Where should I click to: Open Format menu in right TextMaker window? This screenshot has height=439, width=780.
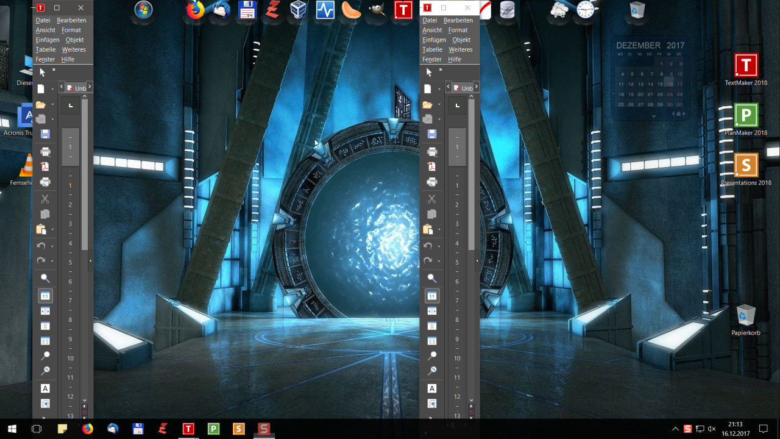click(x=458, y=30)
